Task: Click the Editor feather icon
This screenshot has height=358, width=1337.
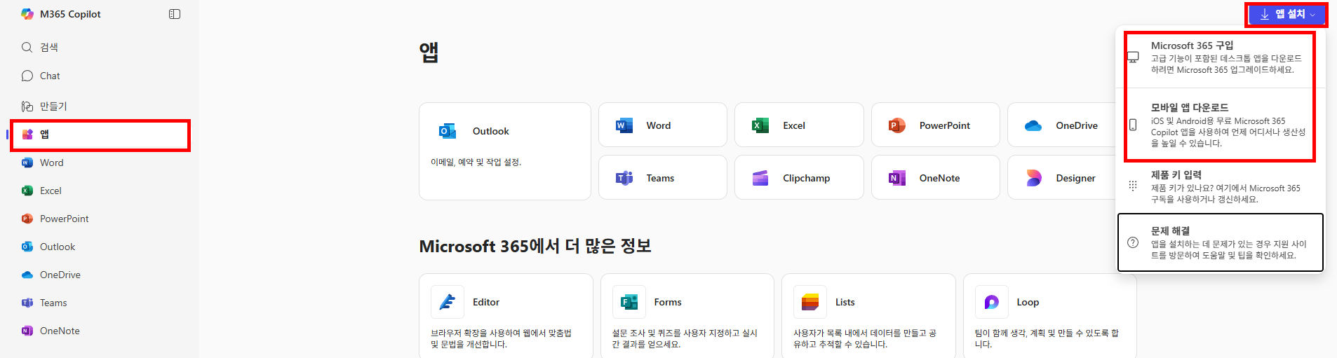Action: click(x=448, y=302)
